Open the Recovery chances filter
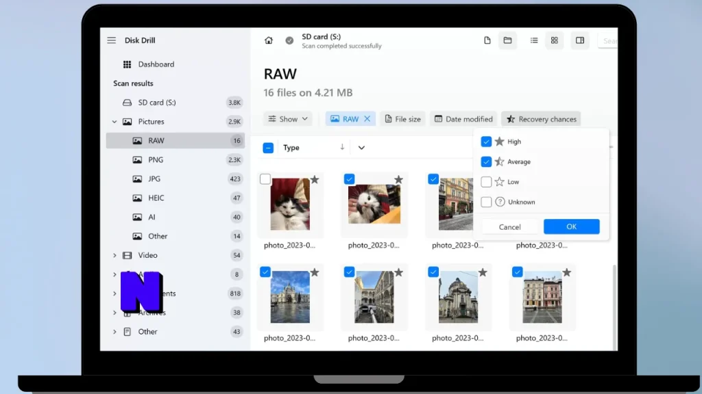This screenshot has width=702, height=394. tap(541, 119)
